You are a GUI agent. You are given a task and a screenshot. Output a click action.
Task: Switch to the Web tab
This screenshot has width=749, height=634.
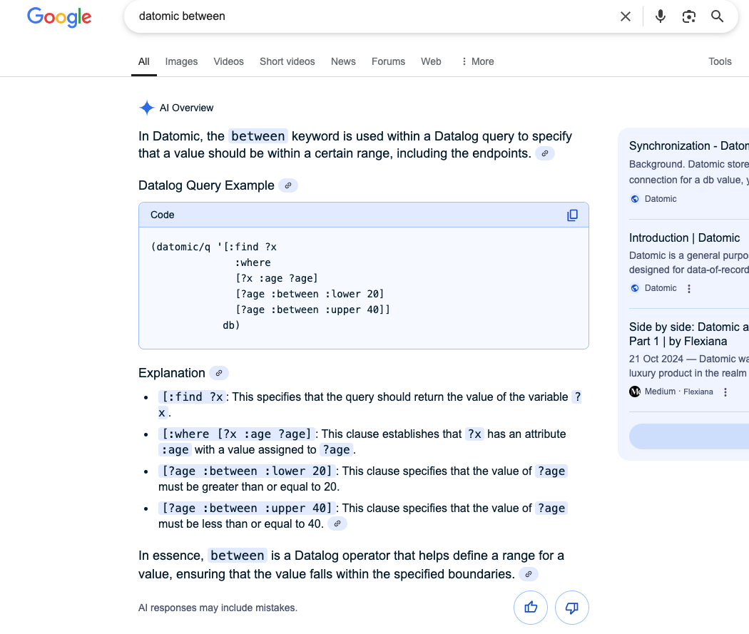pyautogui.click(x=431, y=61)
